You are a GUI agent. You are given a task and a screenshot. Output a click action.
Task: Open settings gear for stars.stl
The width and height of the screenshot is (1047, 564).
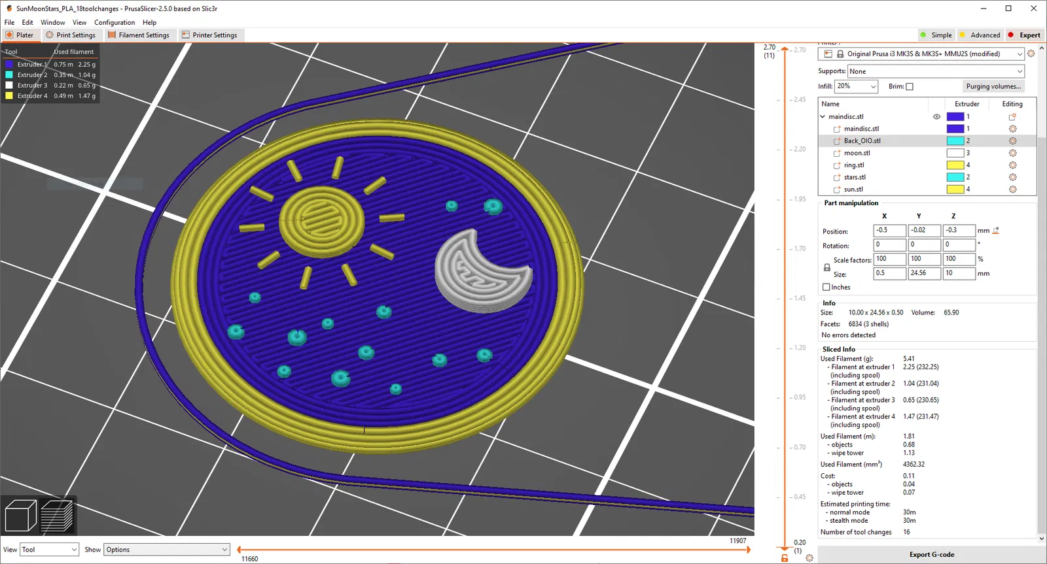pyautogui.click(x=1012, y=177)
